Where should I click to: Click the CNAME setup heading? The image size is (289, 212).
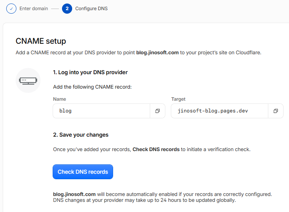41,41
